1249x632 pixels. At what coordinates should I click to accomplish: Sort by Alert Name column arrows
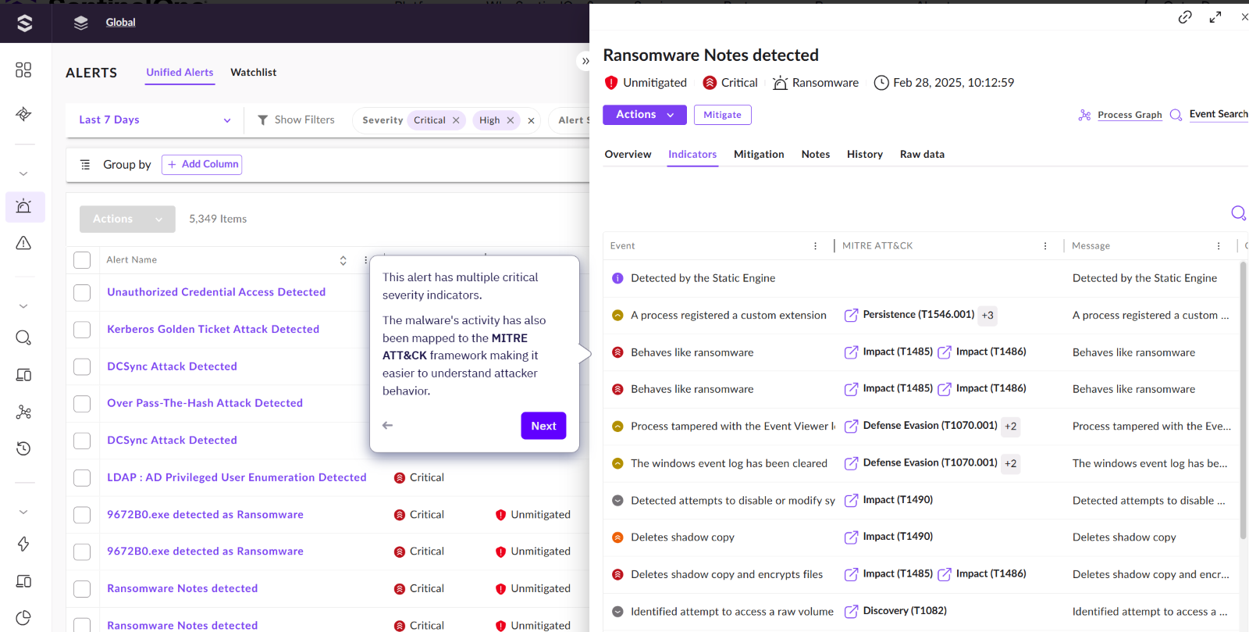tap(343, 260)
